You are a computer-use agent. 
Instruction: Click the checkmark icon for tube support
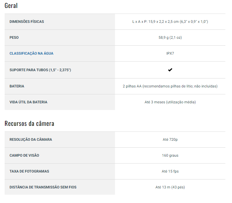point(170,70)
